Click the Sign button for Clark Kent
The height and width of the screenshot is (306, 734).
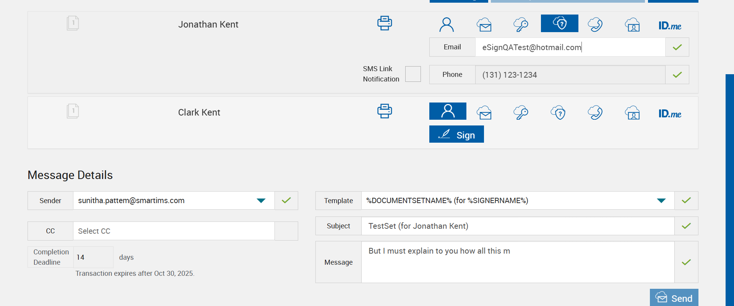click(456, 134)
